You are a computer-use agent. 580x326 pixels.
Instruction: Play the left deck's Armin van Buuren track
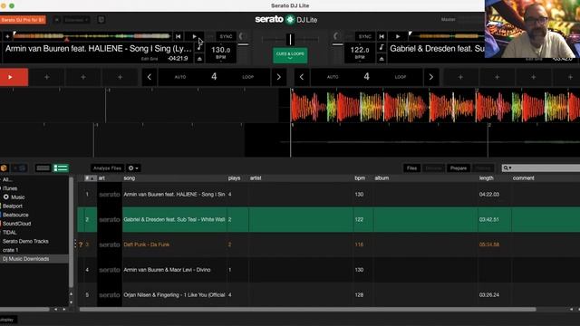(x=195, y=36)
